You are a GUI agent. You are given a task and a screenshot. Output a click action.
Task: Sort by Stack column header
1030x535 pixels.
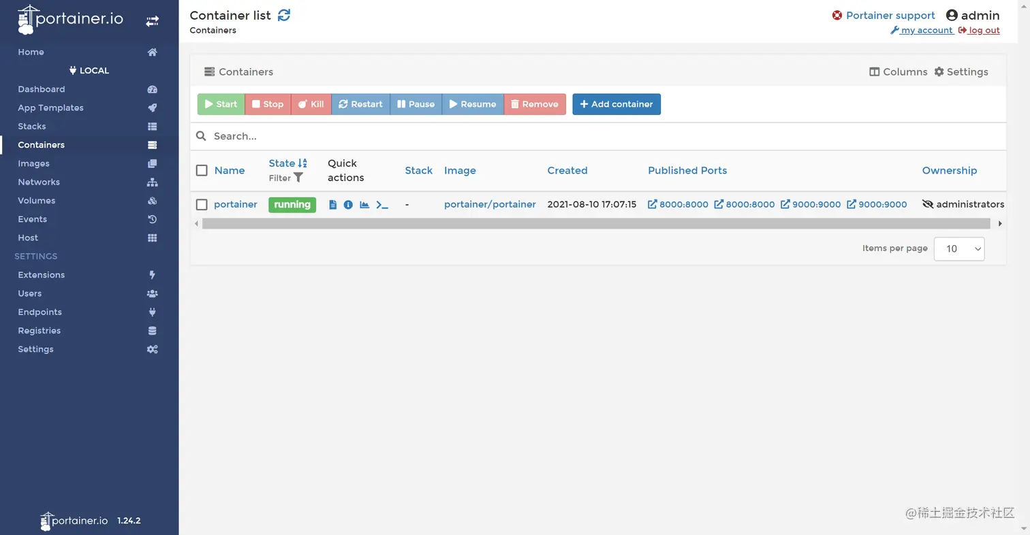(419, 170)
